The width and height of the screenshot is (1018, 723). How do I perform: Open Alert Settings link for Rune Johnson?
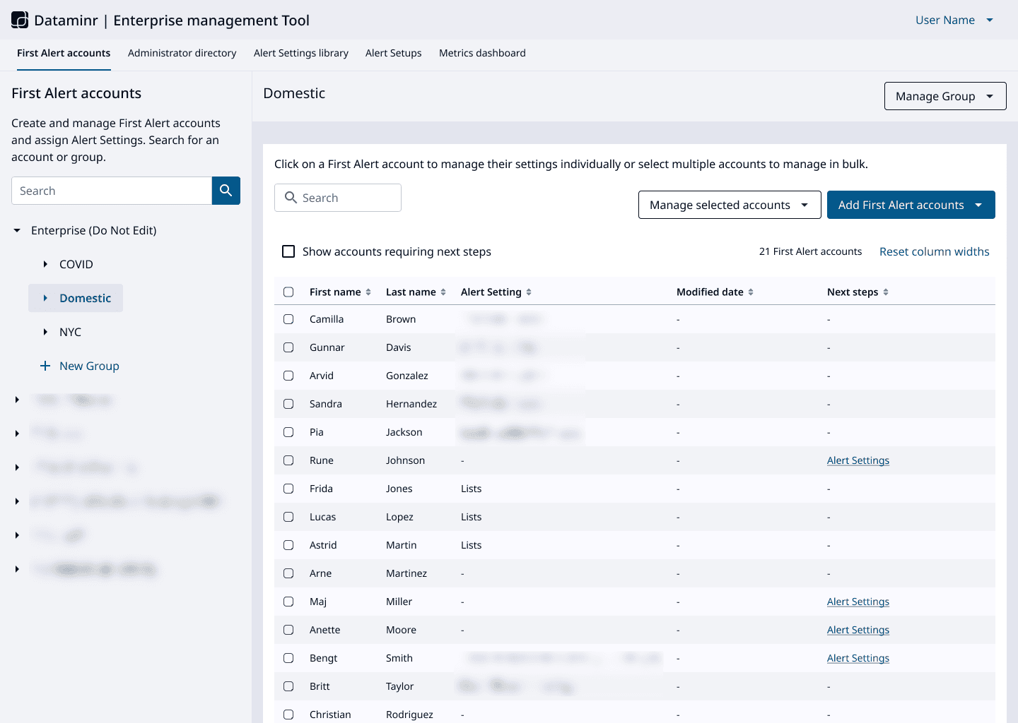coord(858,460)
